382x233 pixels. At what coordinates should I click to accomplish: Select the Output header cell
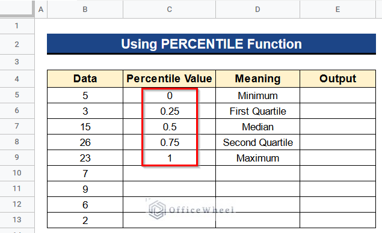click(x=337, y=79)
